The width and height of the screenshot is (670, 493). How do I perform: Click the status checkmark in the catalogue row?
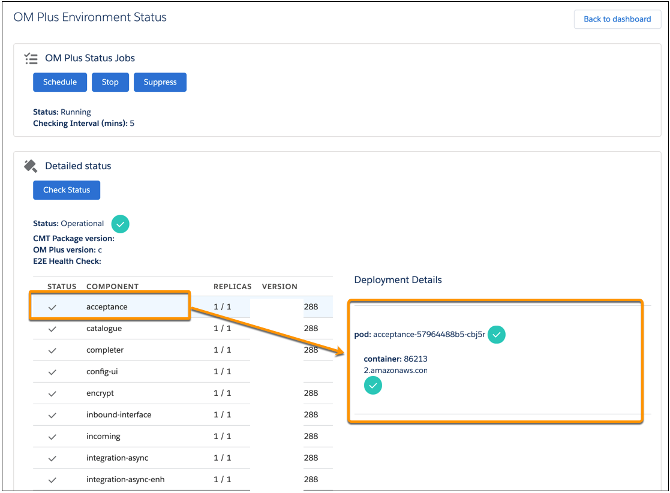(52, 329)
